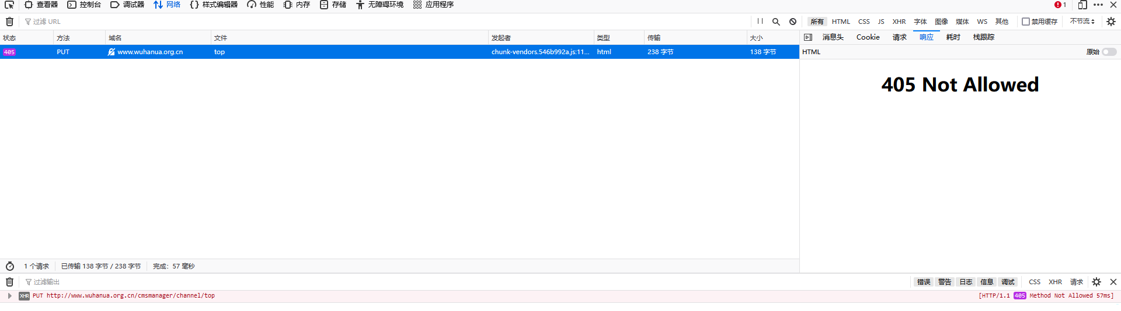Open network settings gear icon
1121x311 pixels.
click(x=1111, y=22)
